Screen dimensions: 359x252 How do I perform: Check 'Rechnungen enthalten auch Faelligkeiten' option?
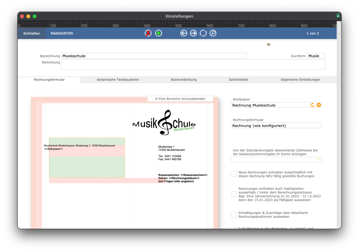[234, 194]
